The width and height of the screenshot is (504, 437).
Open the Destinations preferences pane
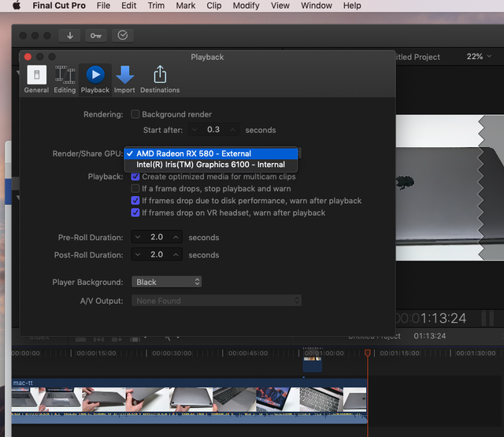tap(160, 80)
